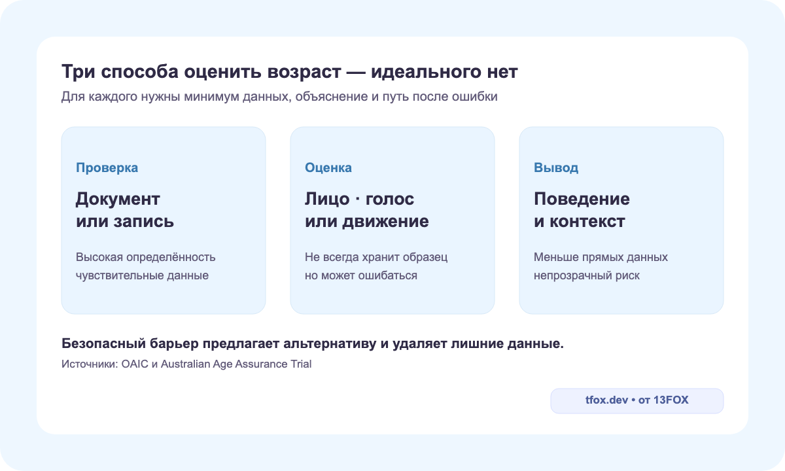Click the "tfox.dev • от 13FOX" badge

tap(637, 400)
